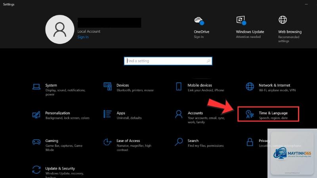Open the OneDrive cloud icon
The height and width of the screenshot is (178, 317).
[199, 21]
